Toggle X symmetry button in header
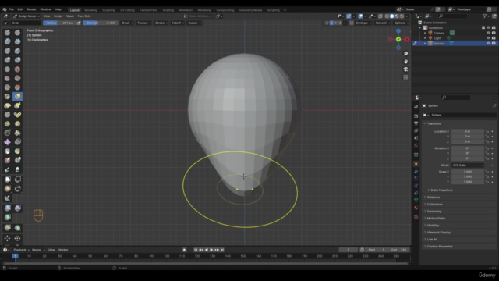 click(x=331, y=23)
